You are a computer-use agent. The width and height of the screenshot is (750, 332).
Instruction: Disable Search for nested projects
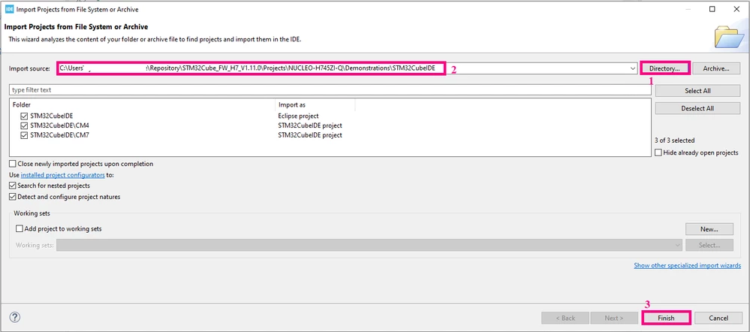coord(13,185)
